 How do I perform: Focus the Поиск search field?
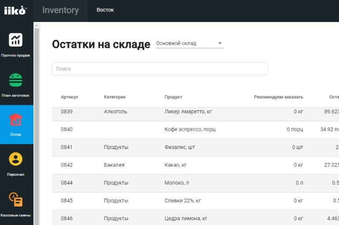160,69
